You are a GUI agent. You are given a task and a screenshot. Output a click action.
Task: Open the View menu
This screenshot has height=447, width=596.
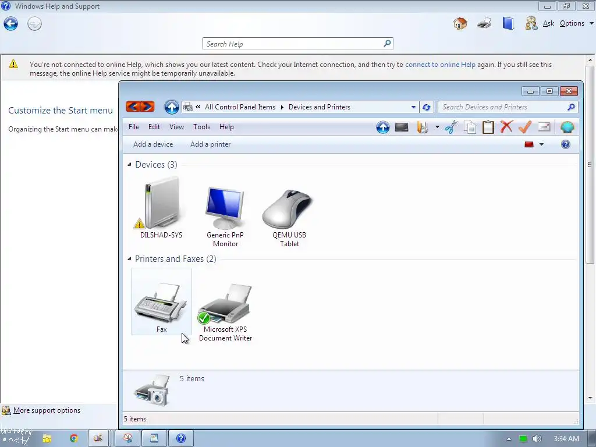(x=176, y=127)
